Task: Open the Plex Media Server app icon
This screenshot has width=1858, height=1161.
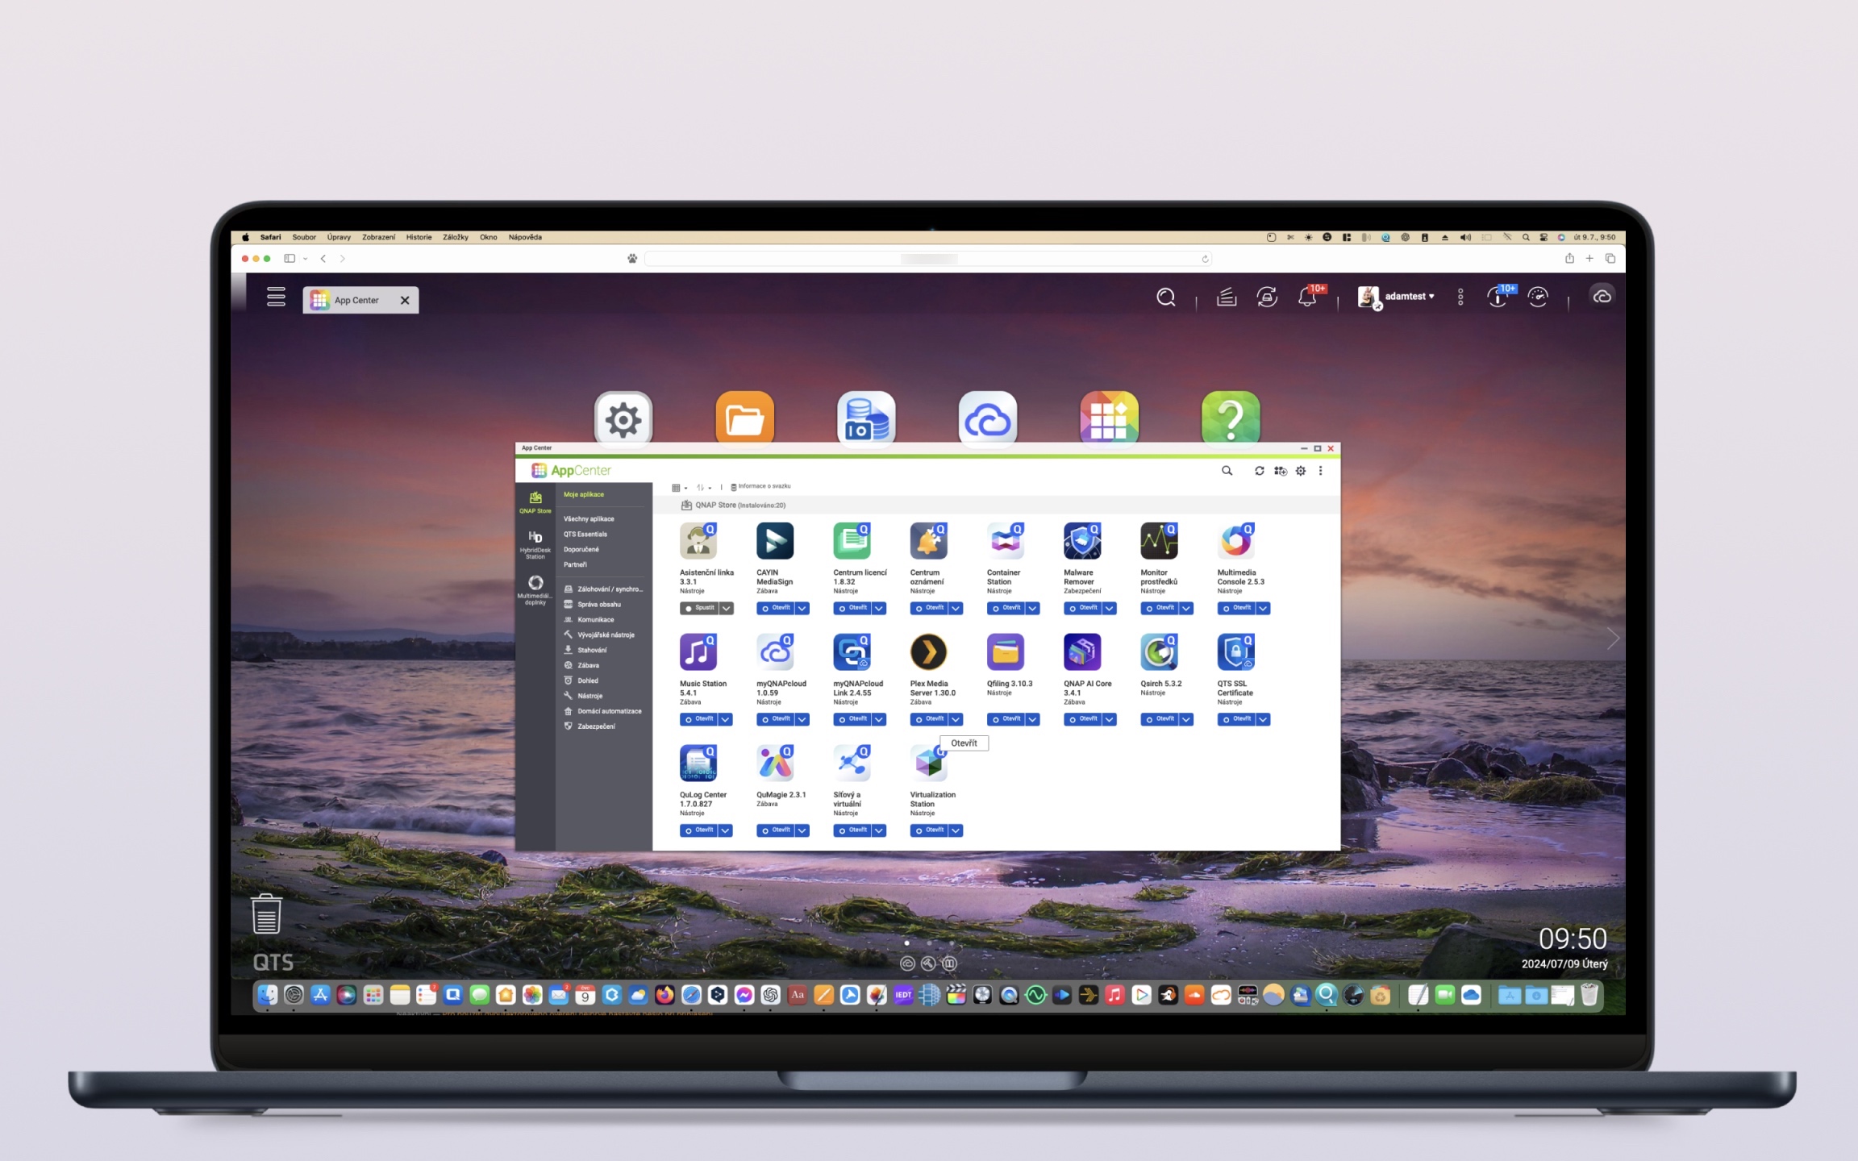Action: coord(928,651)
